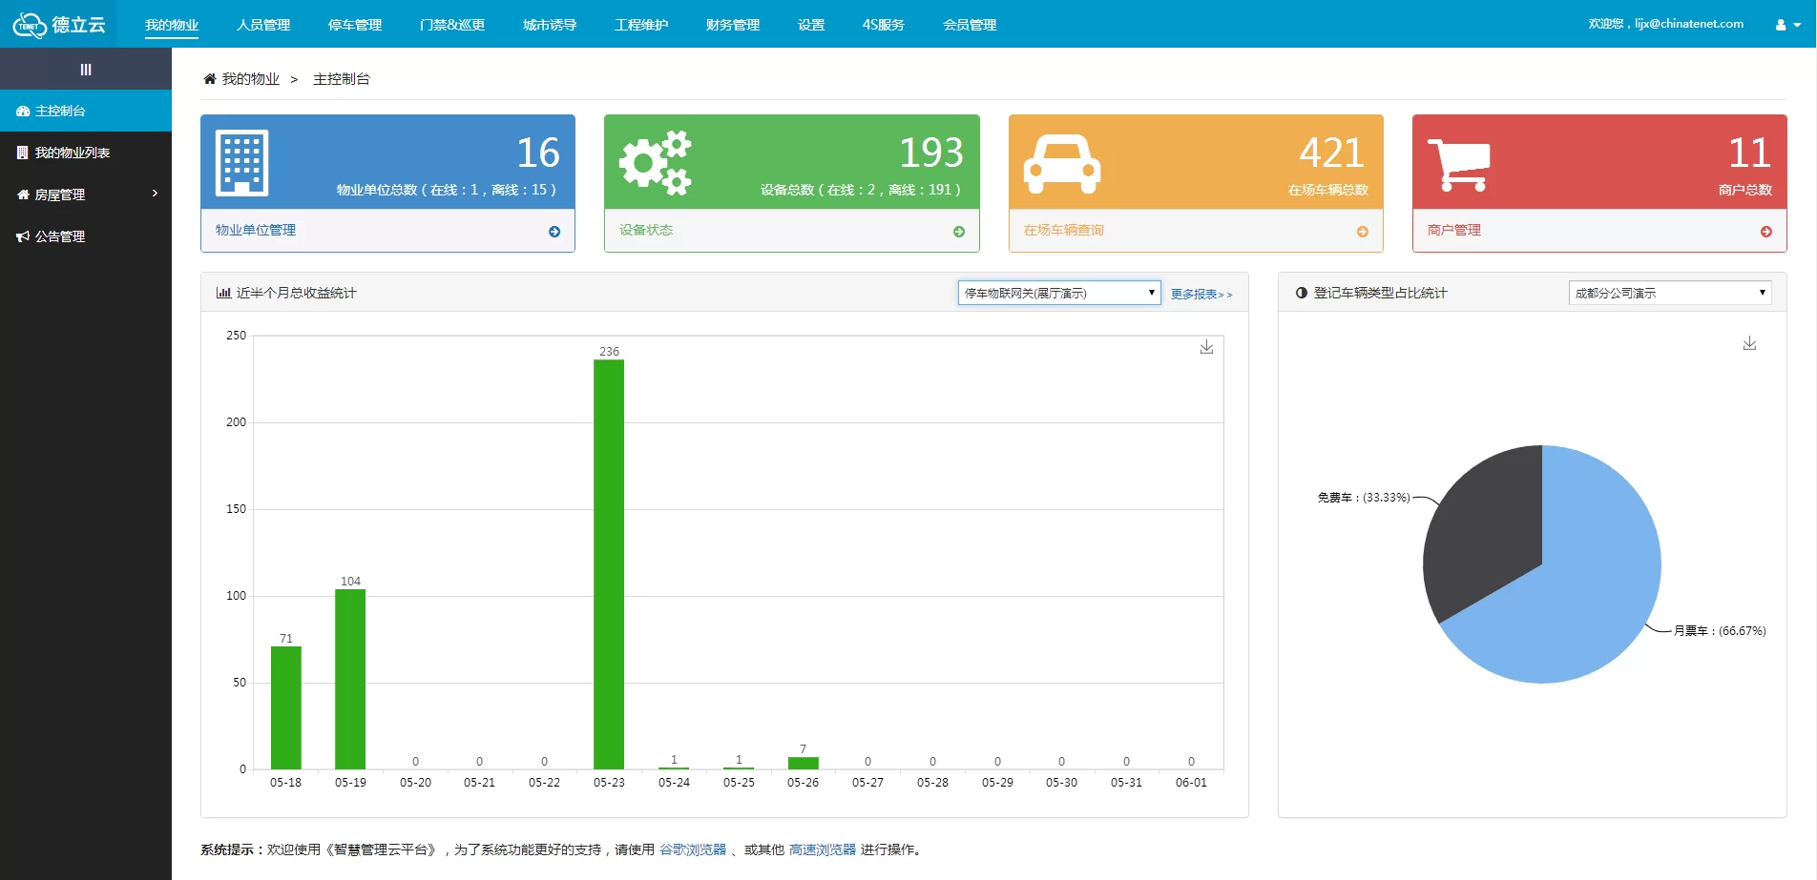Open the 停车物联网关 dropdown selector
The width and height of the screenshot is (1817, 880).
[1058, 293]
